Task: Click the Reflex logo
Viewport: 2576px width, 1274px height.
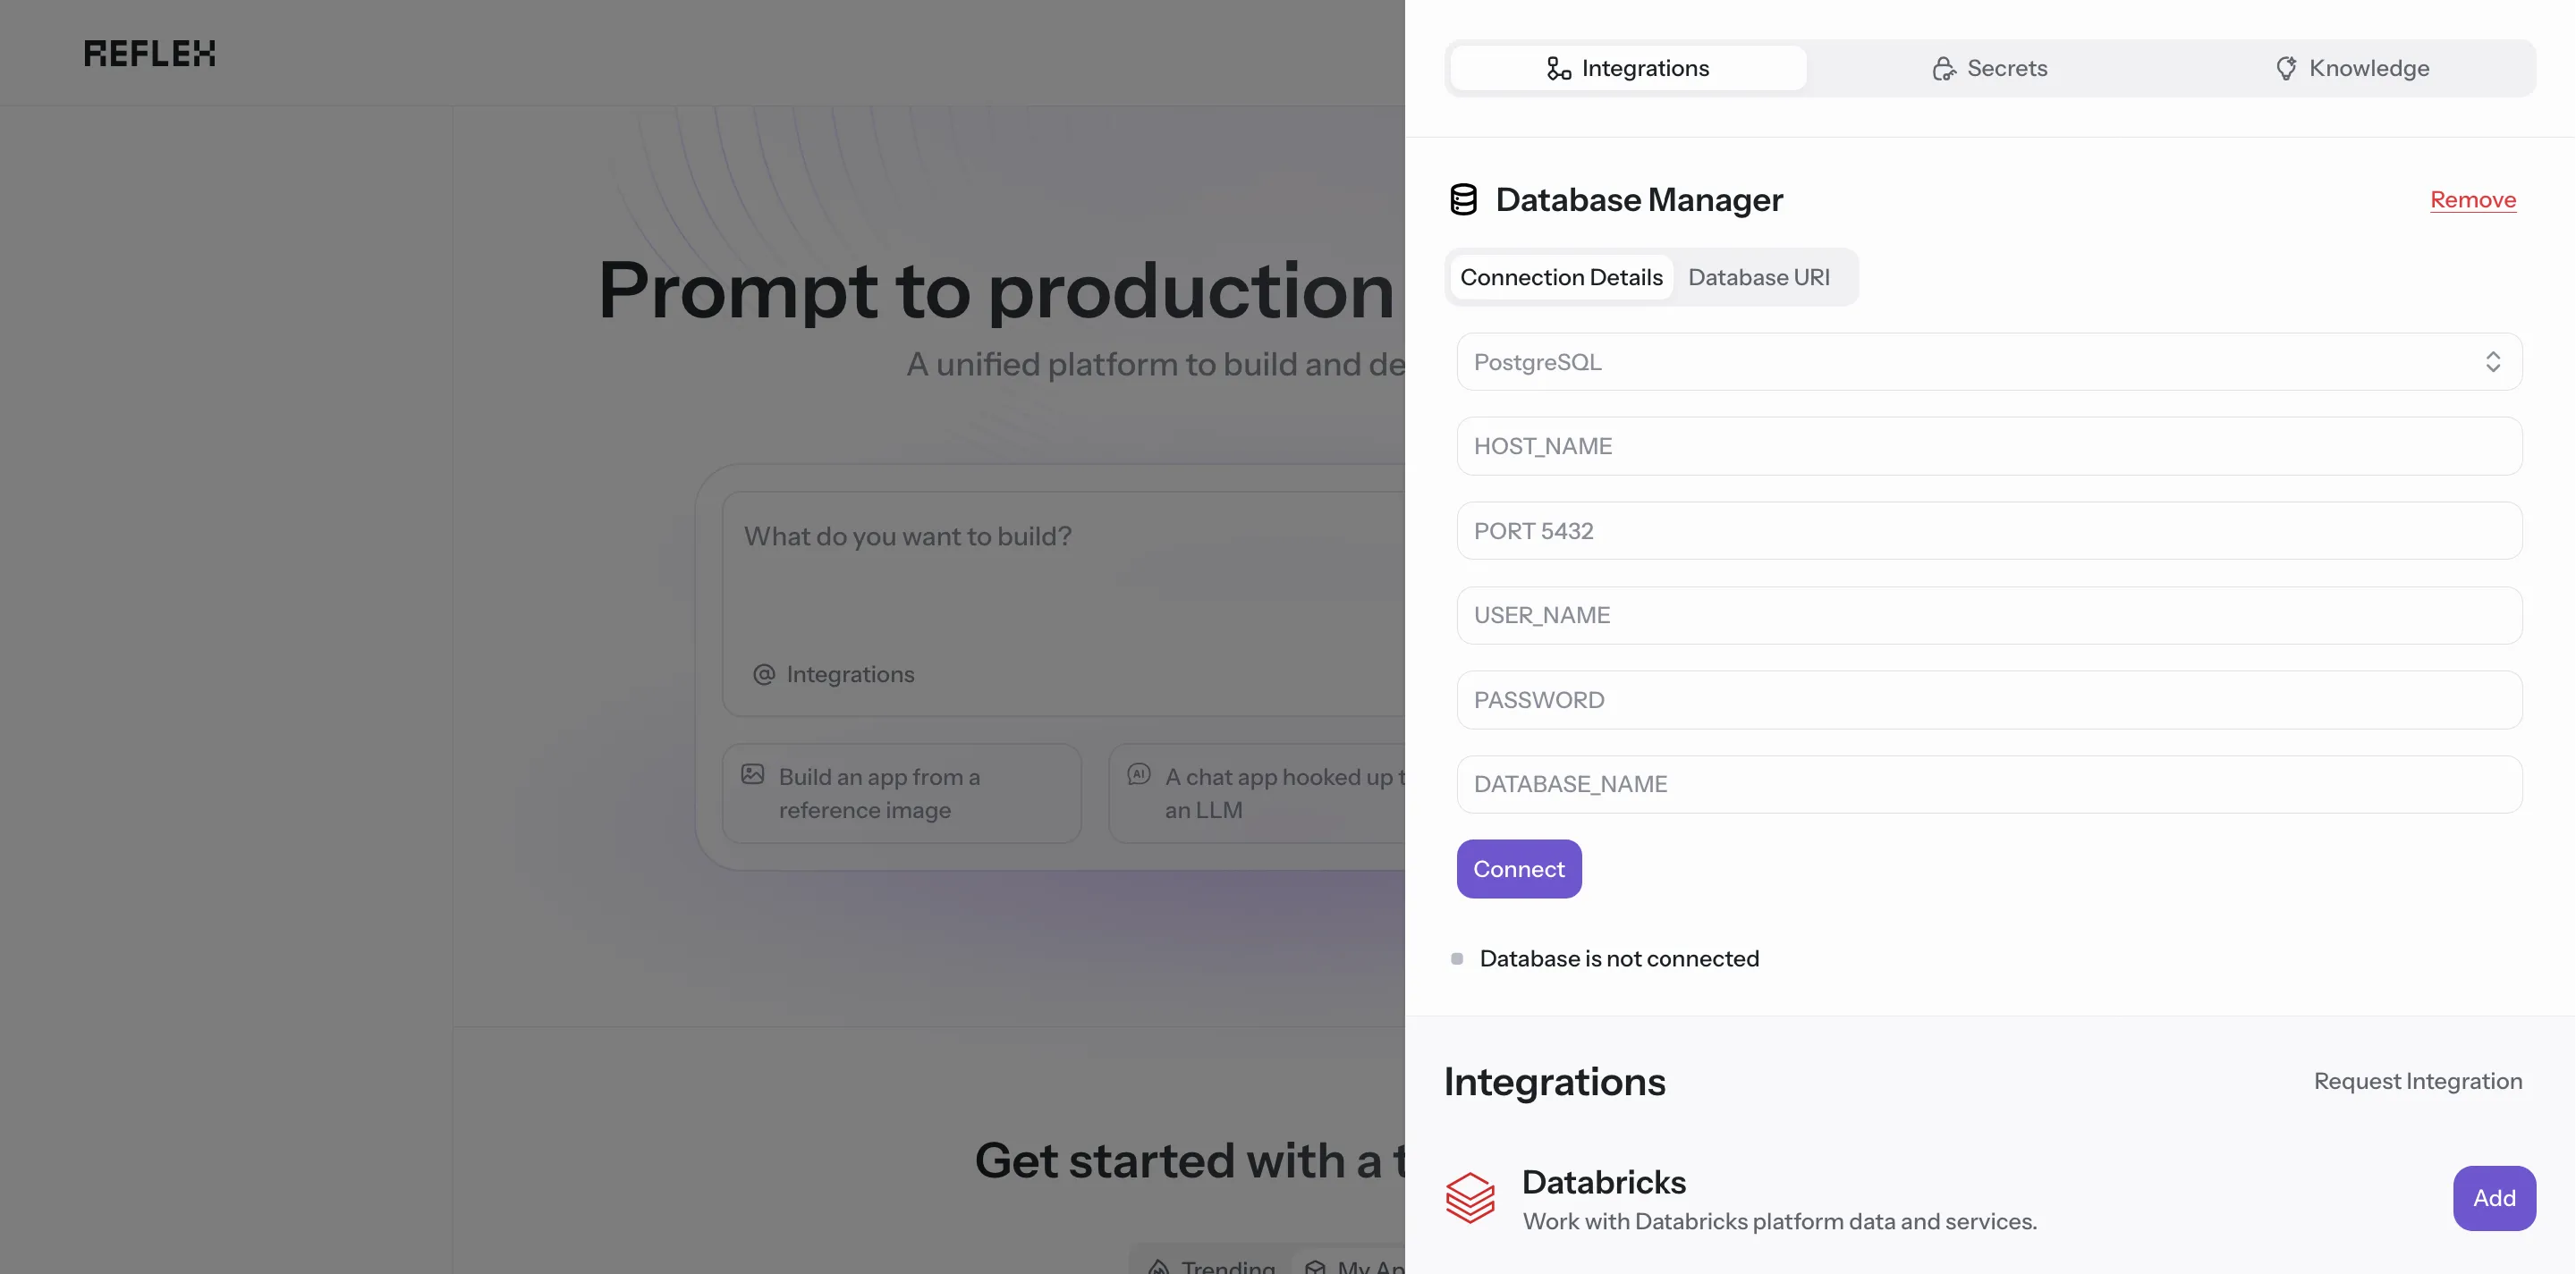Action: [x=149, y=53]
